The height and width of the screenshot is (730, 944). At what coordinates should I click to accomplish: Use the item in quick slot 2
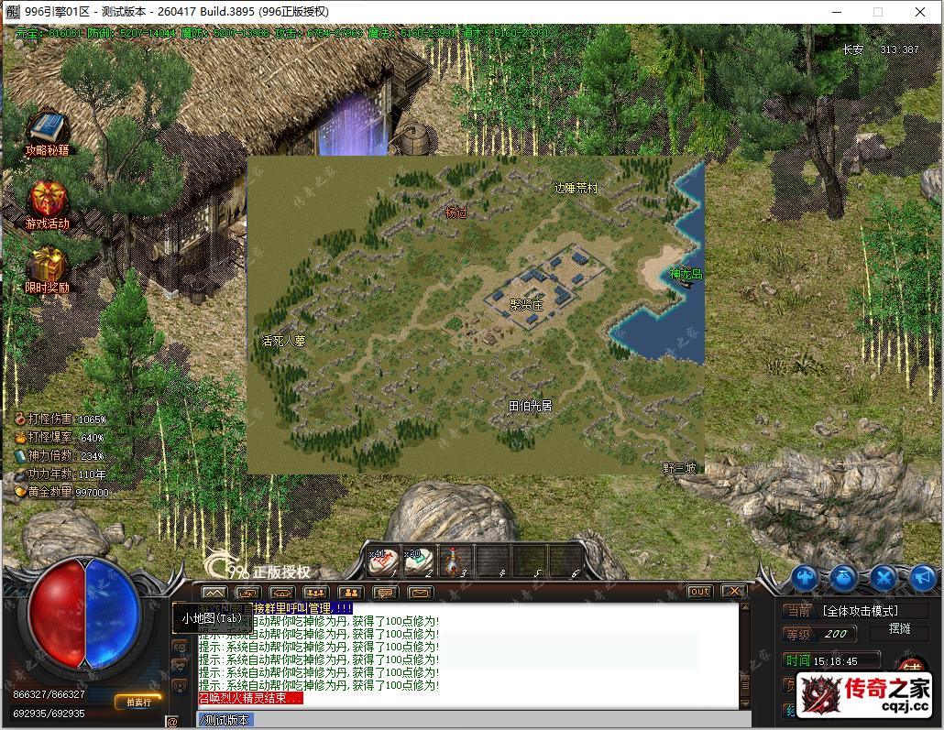pos(419,562)
